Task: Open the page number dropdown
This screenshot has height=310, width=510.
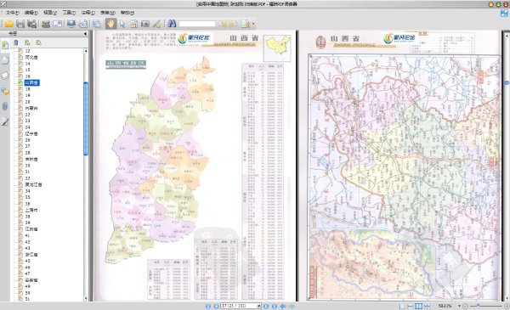Action: click(x=259, y=306)
